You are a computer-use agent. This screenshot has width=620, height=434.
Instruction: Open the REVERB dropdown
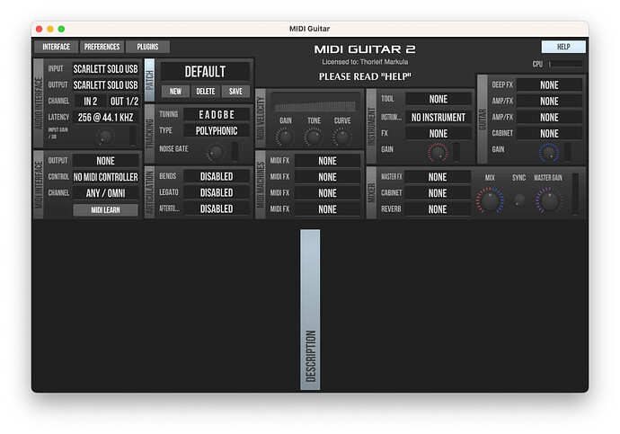coord(438,209)
